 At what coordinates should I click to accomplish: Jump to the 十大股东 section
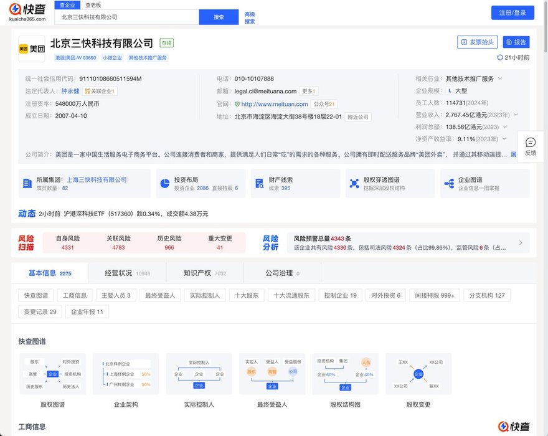[247, 295]
